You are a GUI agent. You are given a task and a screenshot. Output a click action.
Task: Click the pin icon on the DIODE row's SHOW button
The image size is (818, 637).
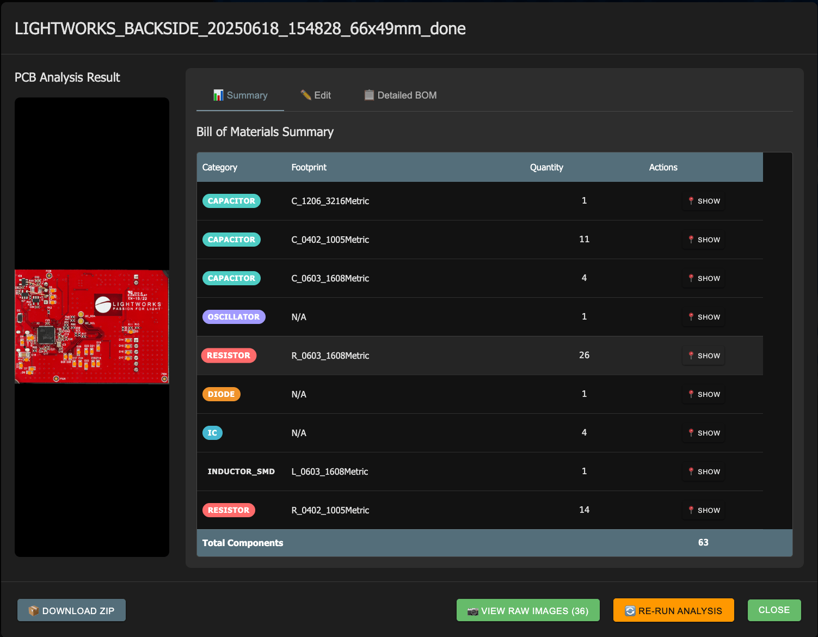click(x=691, y=394)
